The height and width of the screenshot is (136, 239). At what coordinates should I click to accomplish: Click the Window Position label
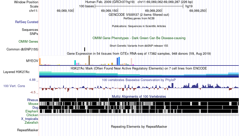click(x=26, y=2)
